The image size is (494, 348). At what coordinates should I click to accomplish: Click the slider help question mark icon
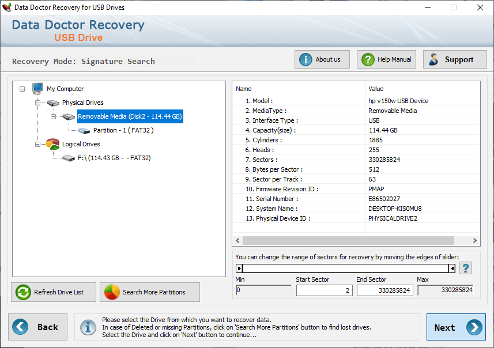coord(466,268)
